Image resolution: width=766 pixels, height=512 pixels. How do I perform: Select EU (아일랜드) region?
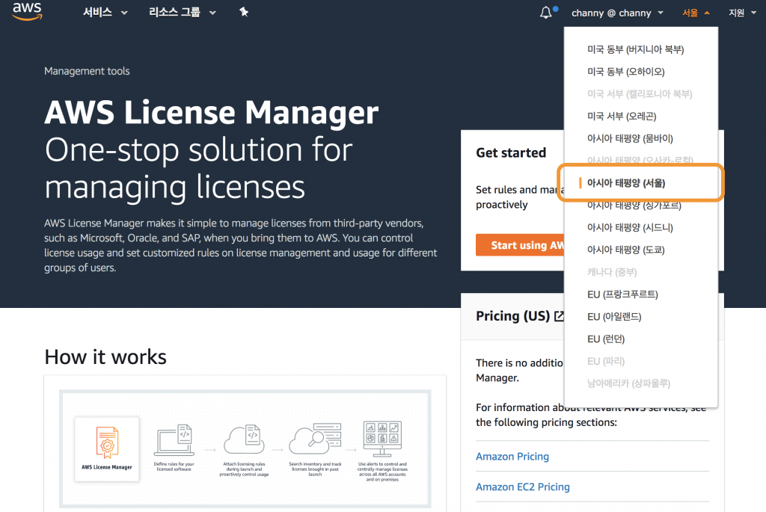pos(614,317)
